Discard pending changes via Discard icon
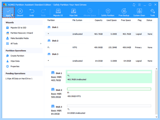 coord(20,13)
